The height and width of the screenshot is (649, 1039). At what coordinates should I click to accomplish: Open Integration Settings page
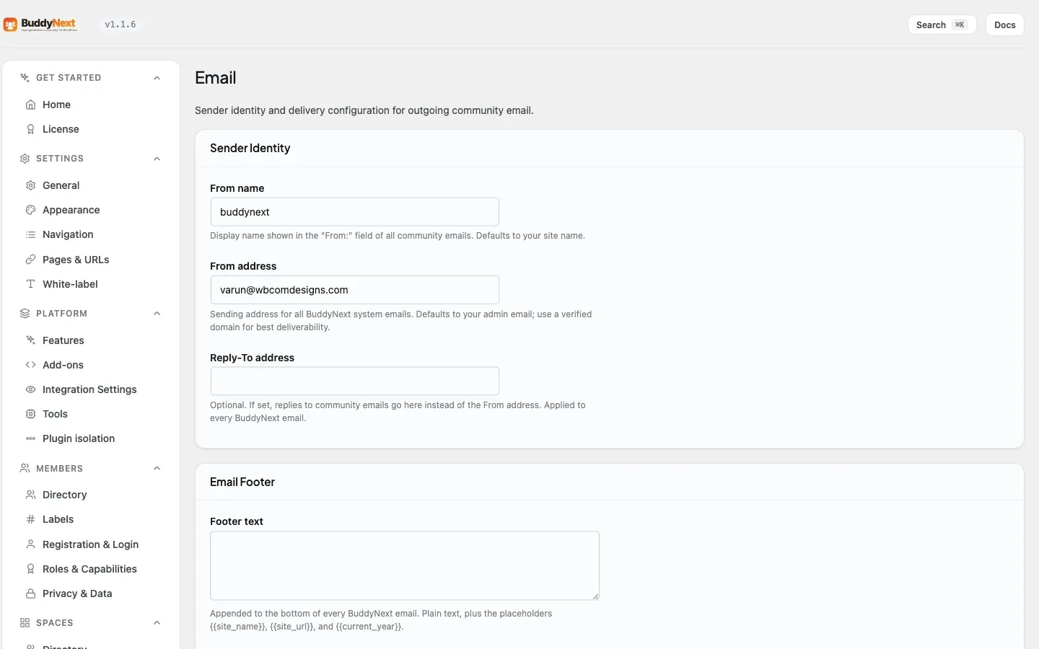[91, 389]
